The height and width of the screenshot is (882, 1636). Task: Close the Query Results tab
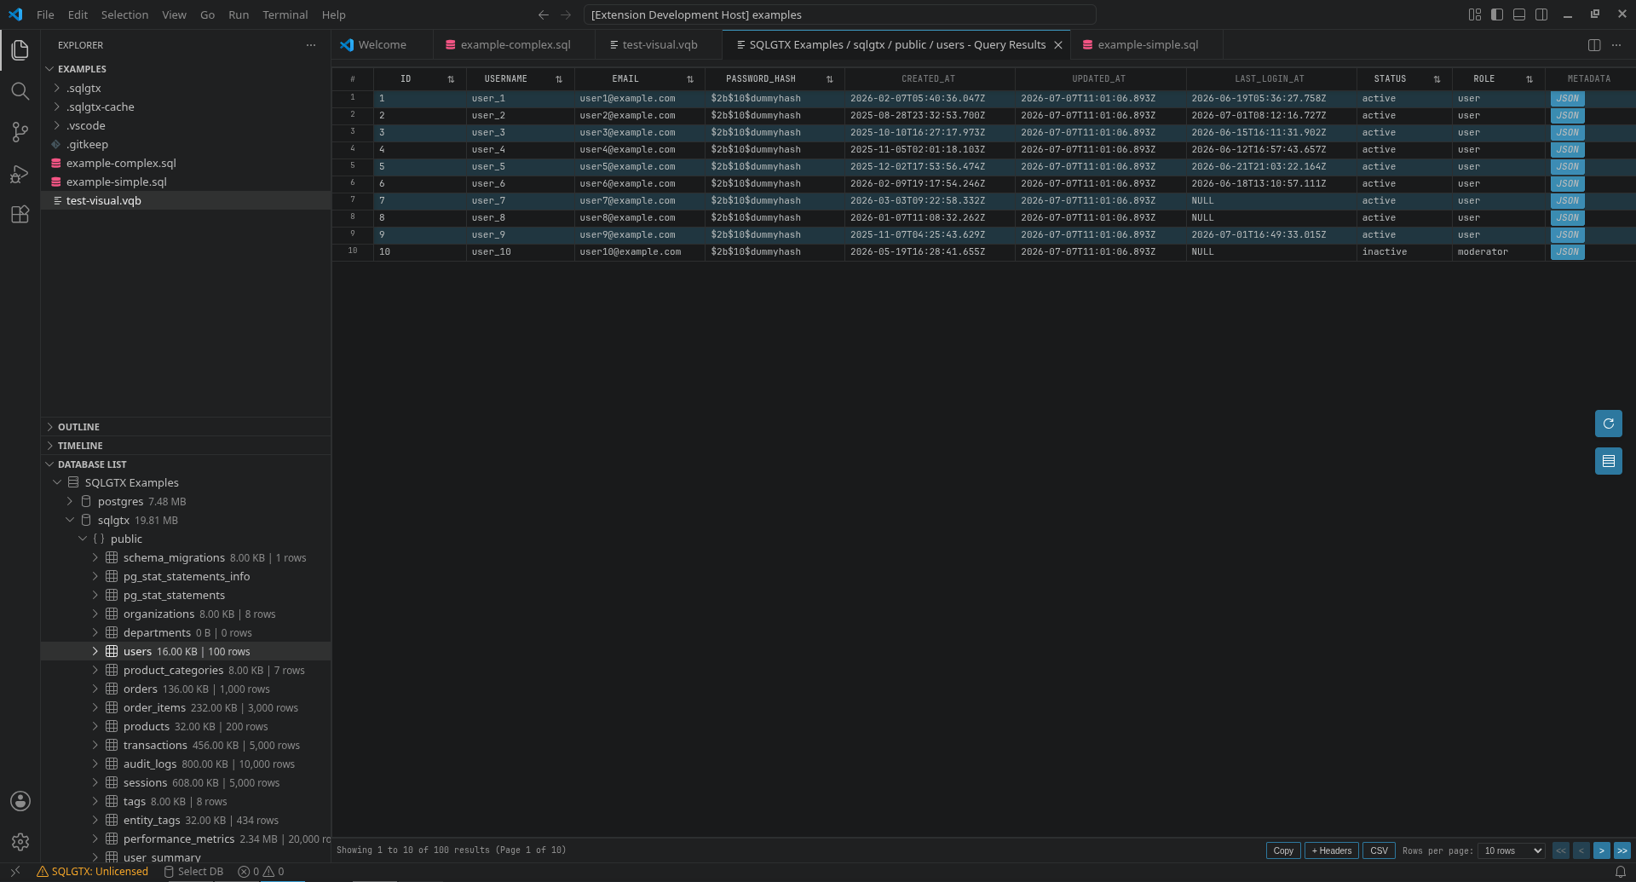(1058, 45)
